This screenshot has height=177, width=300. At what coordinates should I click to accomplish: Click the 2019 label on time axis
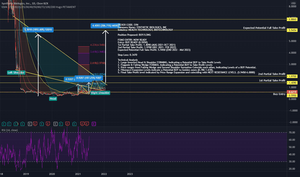pyautogui.click(x=26, y=174)
